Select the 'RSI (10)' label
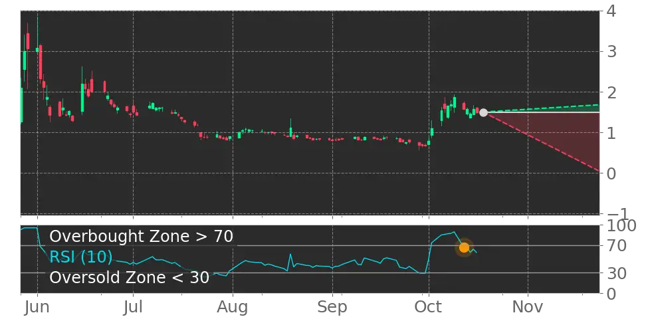The width and height of the screenshot is (646, 323). (81, 257)
